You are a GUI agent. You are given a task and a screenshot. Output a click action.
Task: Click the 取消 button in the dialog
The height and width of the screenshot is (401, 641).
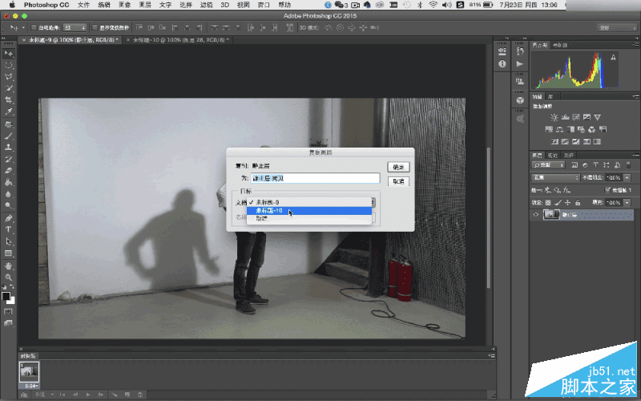tap(399, 181)
